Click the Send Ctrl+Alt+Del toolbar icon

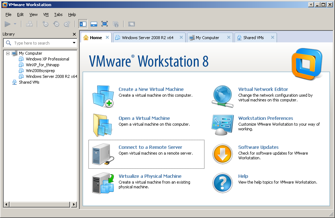click(29, 24)
